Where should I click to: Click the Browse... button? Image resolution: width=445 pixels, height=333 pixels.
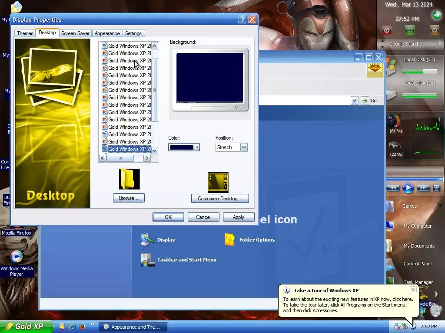coord(129,198)
